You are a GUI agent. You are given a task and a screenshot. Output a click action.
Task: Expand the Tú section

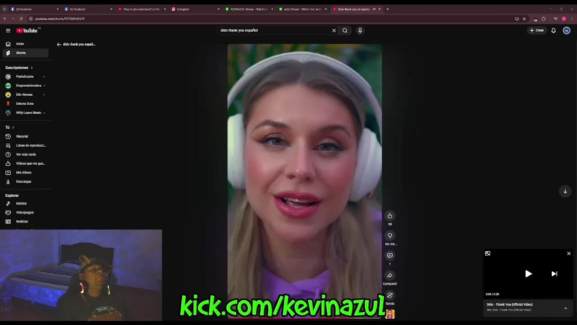pos(10,127)
